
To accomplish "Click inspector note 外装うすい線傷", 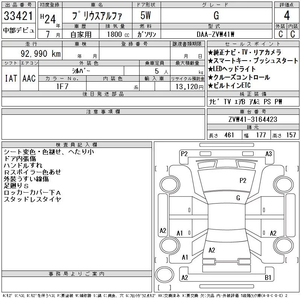I will 26,179.
